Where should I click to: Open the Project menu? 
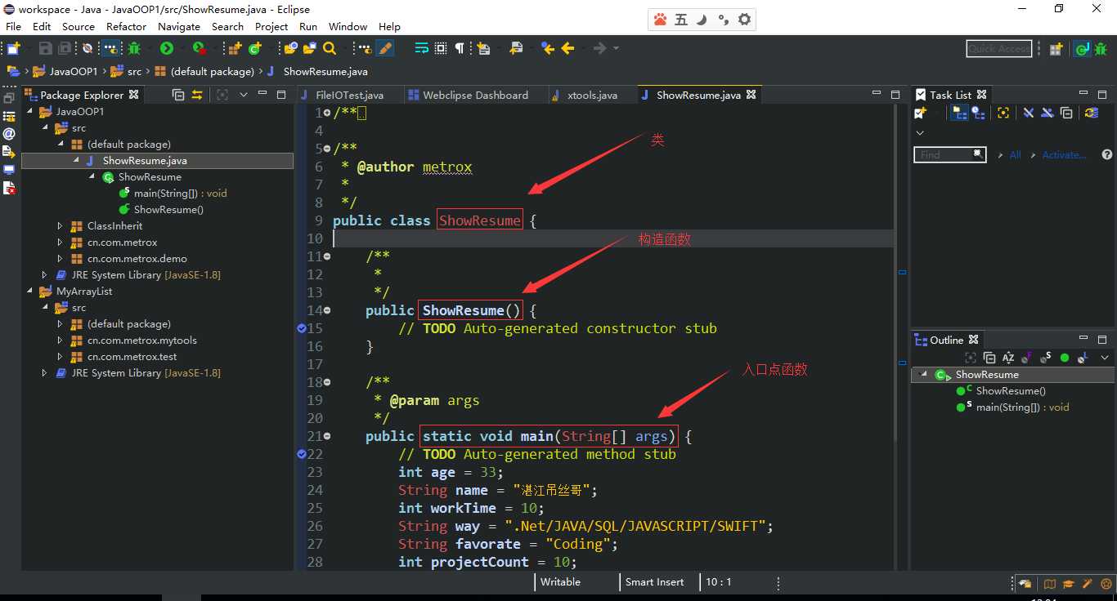[271, 26]
